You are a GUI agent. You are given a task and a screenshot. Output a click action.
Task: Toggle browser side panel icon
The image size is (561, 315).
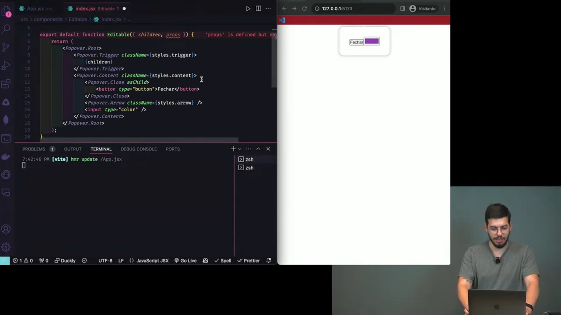click(x=402, y=8)
